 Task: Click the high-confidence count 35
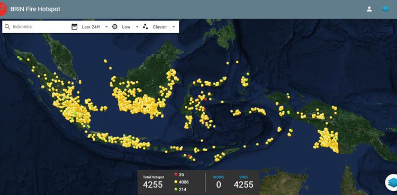click(181, 174)
